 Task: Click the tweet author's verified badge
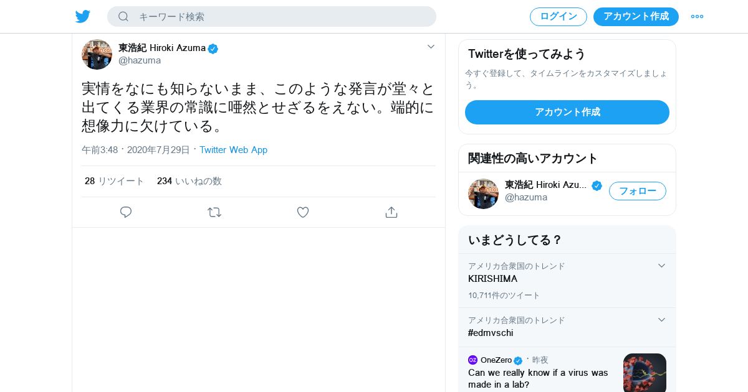pyautogui.click(x=213, y=49)
